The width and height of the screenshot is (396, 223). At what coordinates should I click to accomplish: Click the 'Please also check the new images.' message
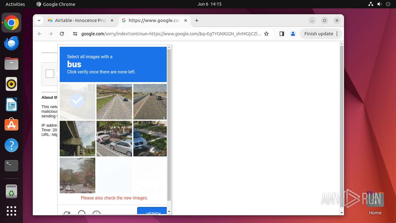coord(114,198)
